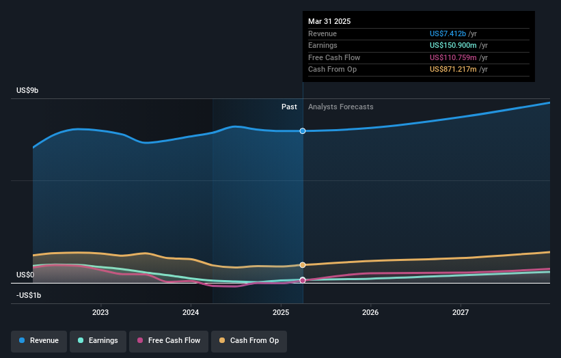Image resolution: width=561 pixels, height=358 pixels.
Task: Click the 2026 x-axis label
Action: 370,312
